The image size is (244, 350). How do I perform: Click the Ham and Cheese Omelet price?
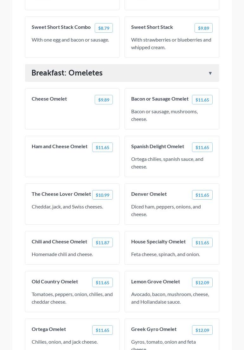coord(102,147)
